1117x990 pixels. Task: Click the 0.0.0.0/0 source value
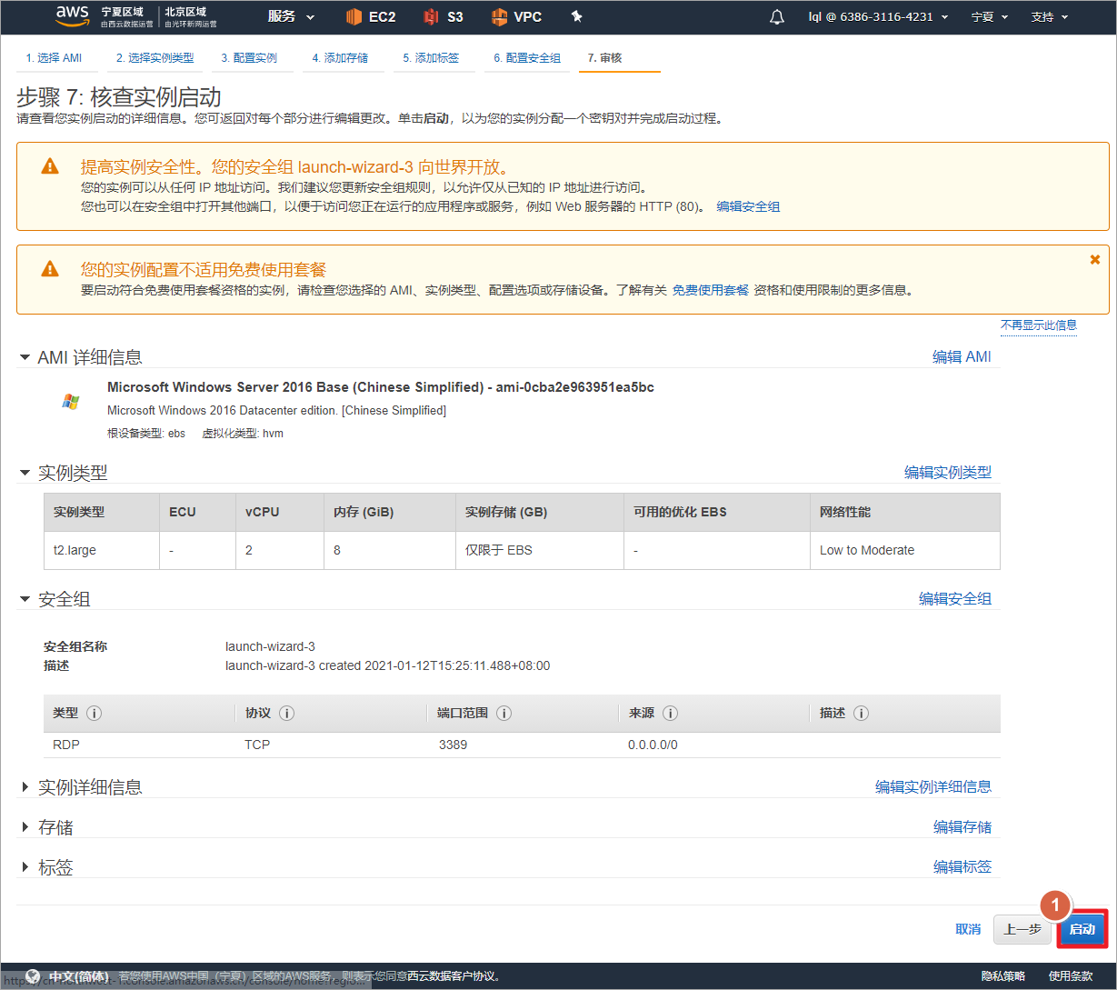click(653, 745)
